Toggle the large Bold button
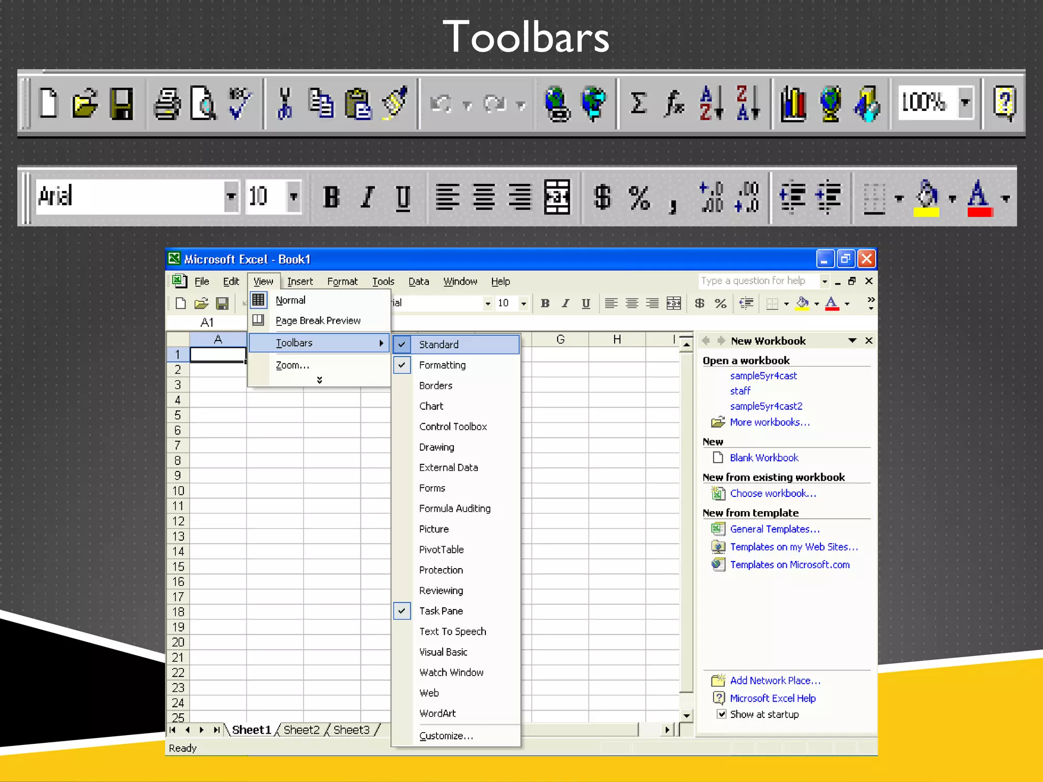Viewport: 1043px width, 782px height. [332, 197]
